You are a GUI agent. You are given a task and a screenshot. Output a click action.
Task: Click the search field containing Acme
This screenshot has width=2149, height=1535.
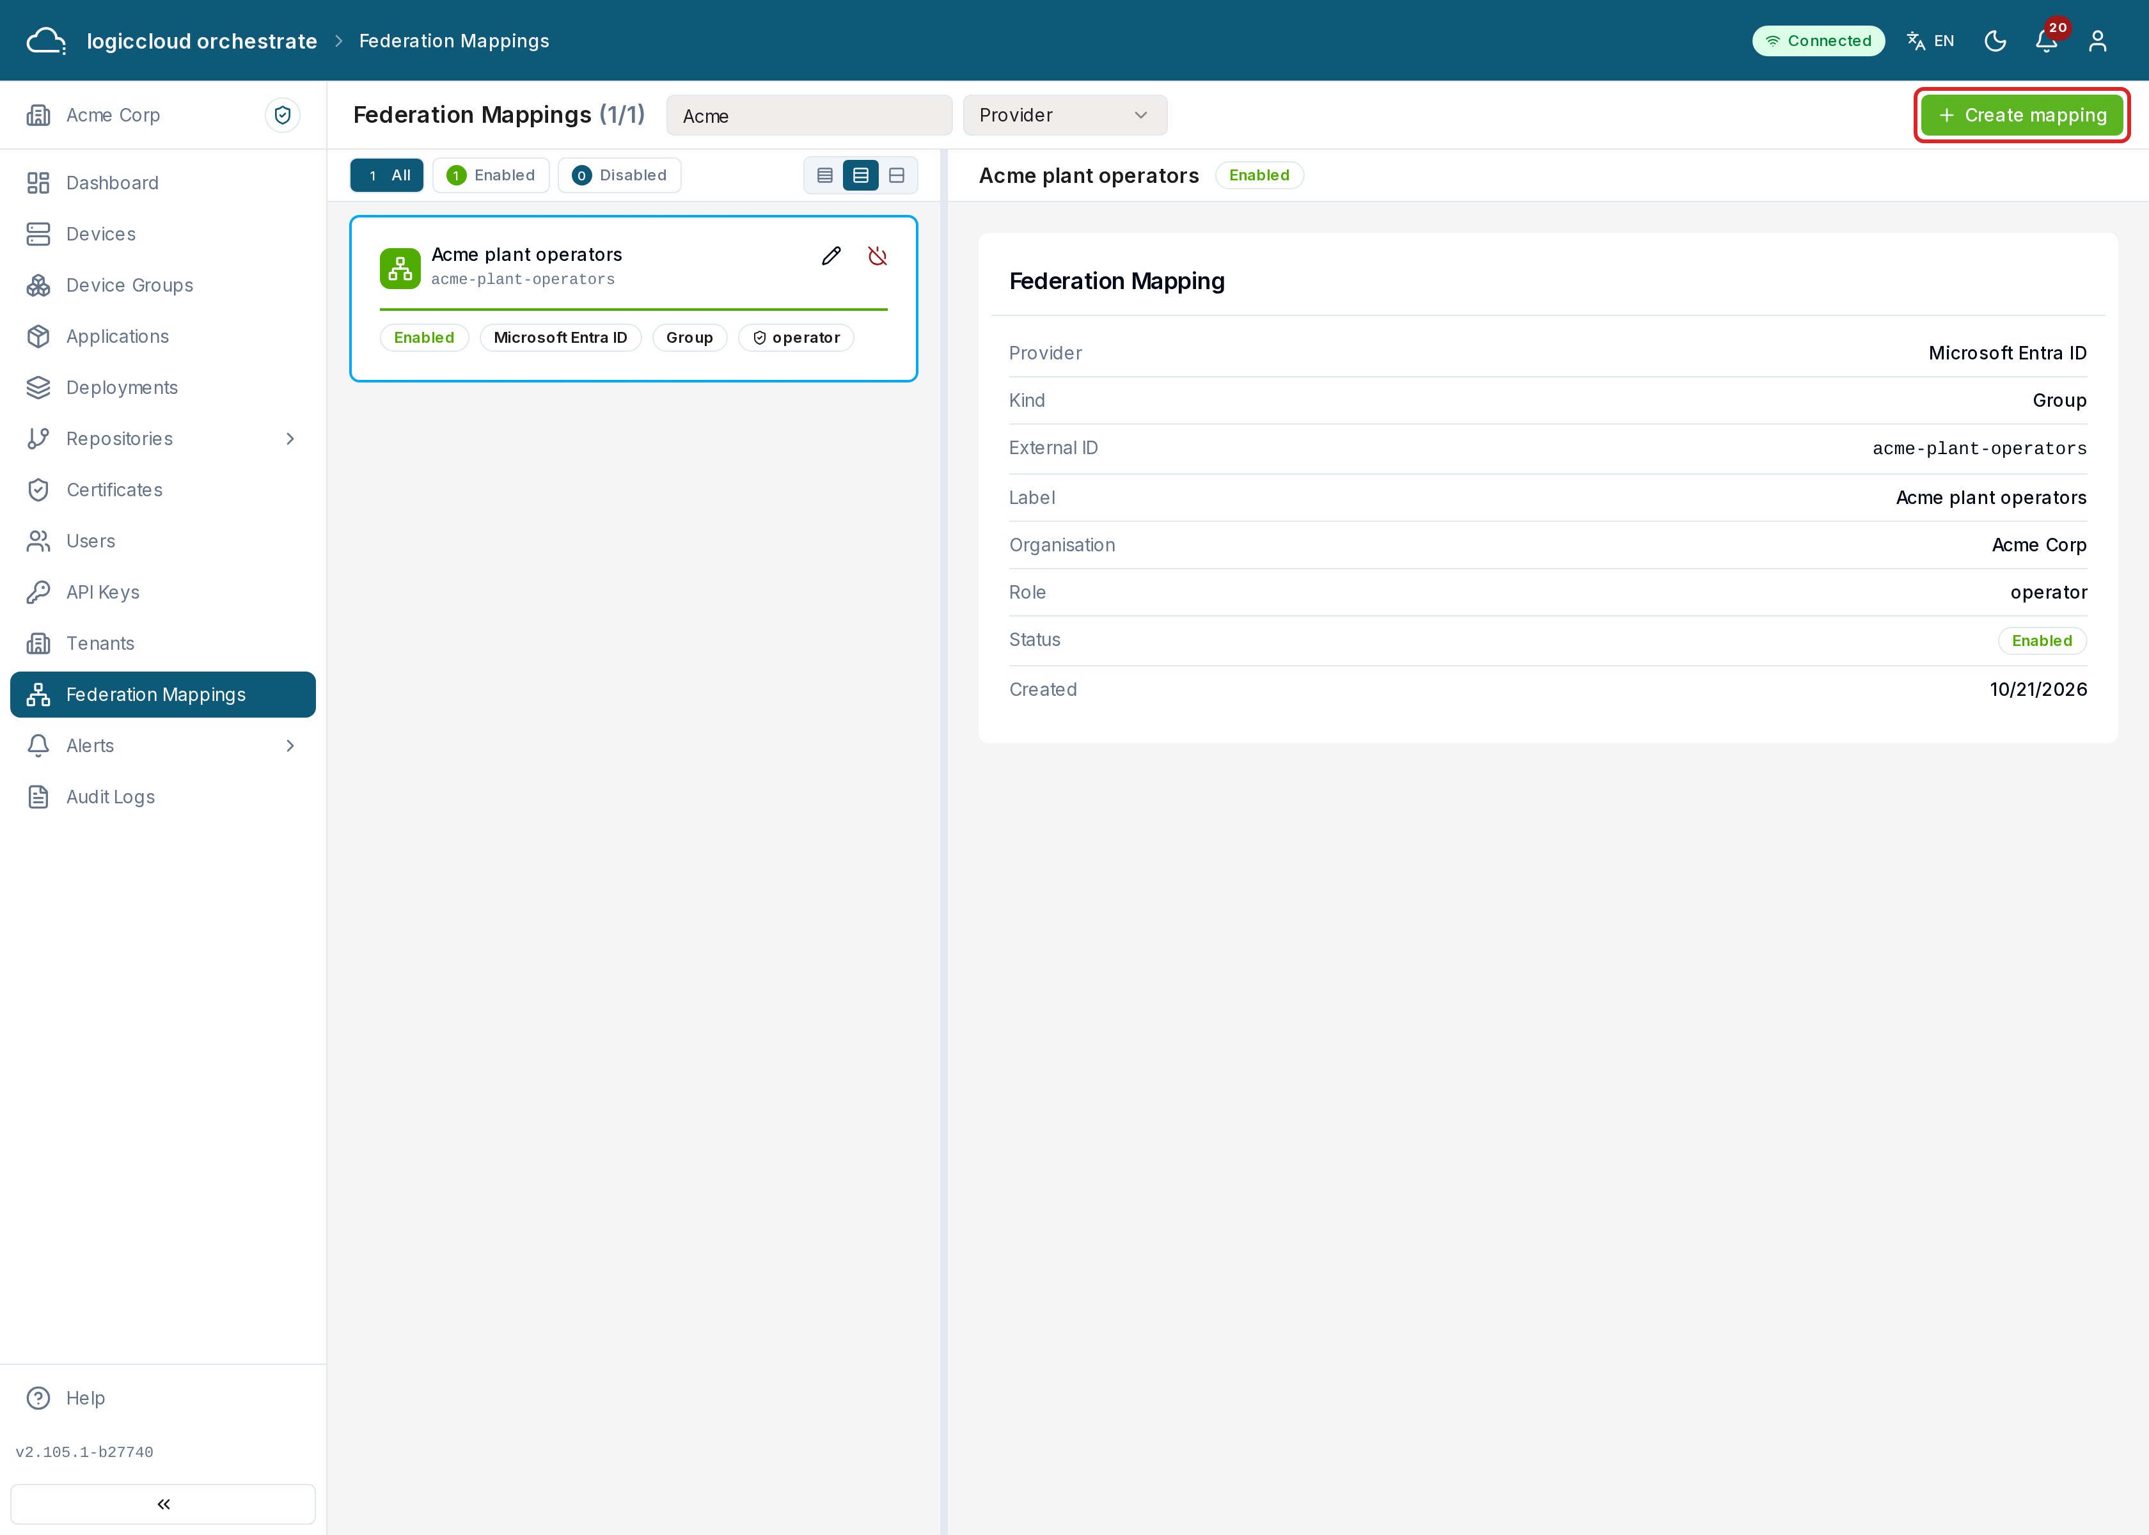point(809,115)
